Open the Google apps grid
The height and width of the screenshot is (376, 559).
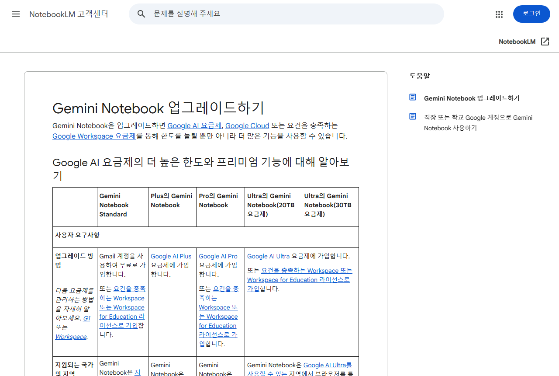(499, 14)
